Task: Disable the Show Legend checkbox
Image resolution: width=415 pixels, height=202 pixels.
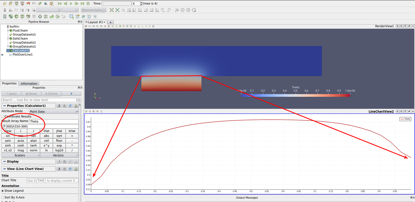Action: click(x=2, y=191)
